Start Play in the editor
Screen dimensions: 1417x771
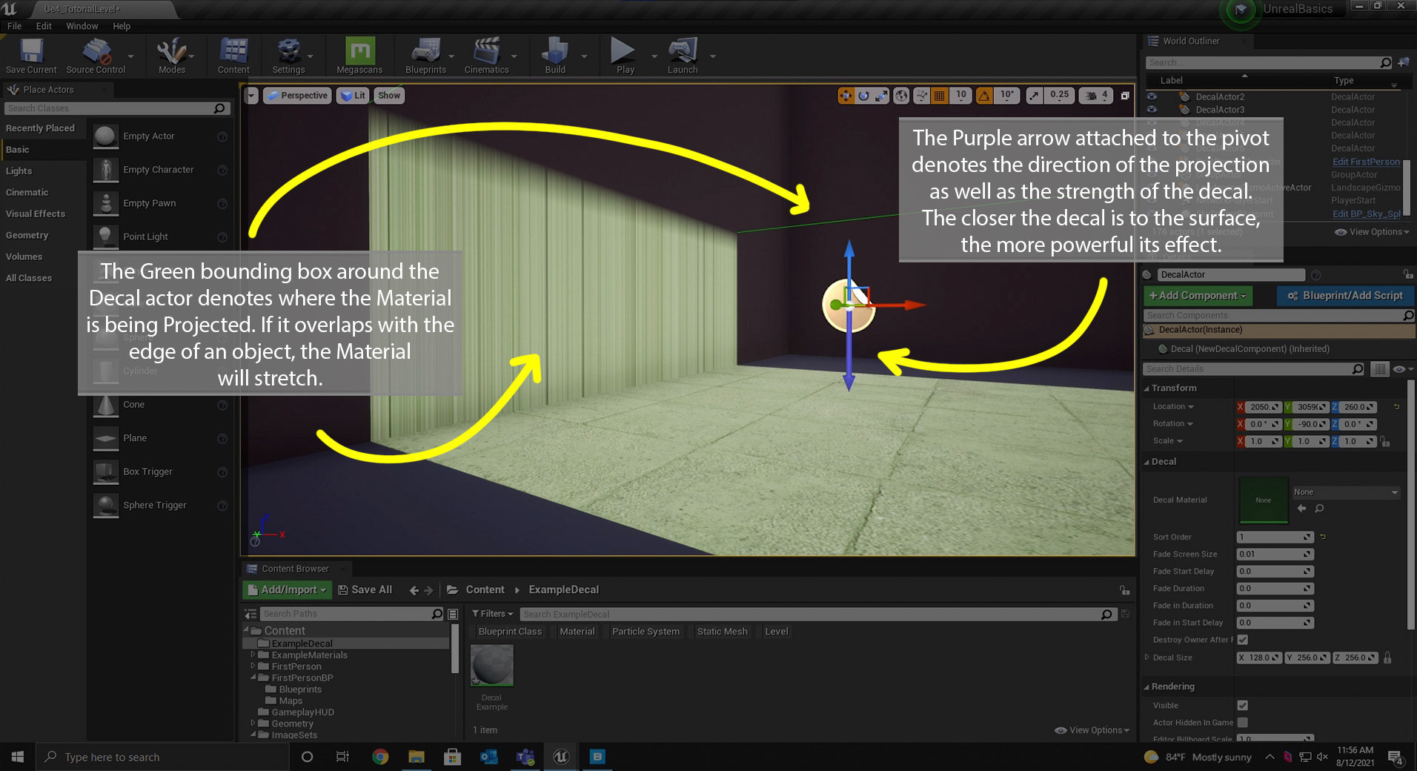click(x=625, y=56)
